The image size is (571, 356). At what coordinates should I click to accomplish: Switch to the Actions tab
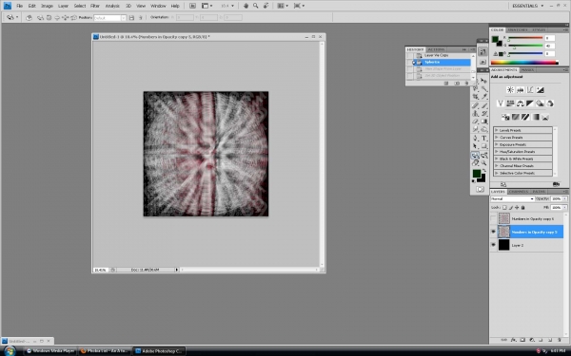[436, 49]
